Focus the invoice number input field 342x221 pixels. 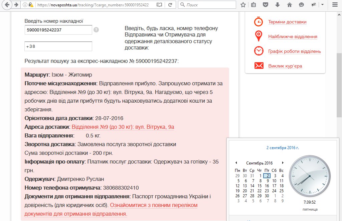pyautogui.click(x=58, y=30)
